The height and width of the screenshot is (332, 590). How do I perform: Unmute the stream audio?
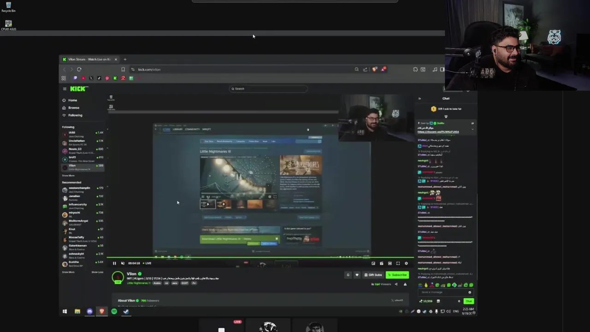tap(123, 263)
